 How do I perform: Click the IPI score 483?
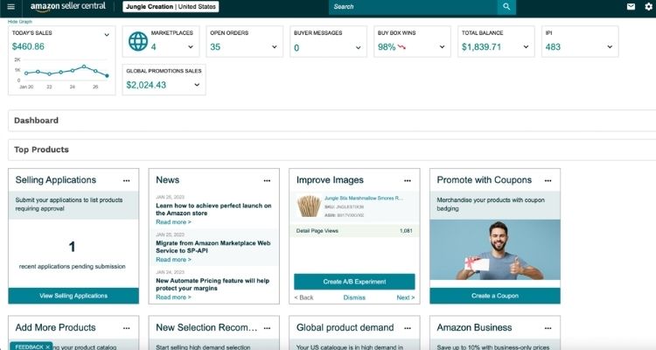point(553,47)
